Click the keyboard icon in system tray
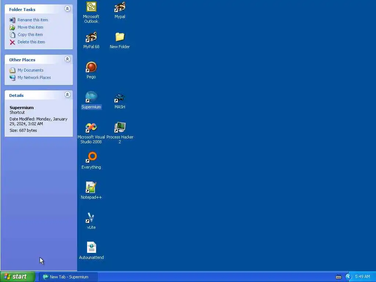Viewport: 376px width, 282px height. click(338, 277)
